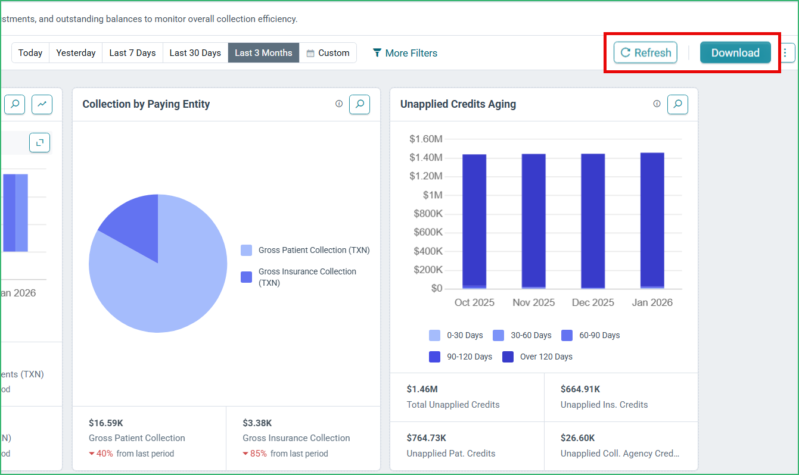Download the report
The image size is (799, 475).
pos(735,52)
